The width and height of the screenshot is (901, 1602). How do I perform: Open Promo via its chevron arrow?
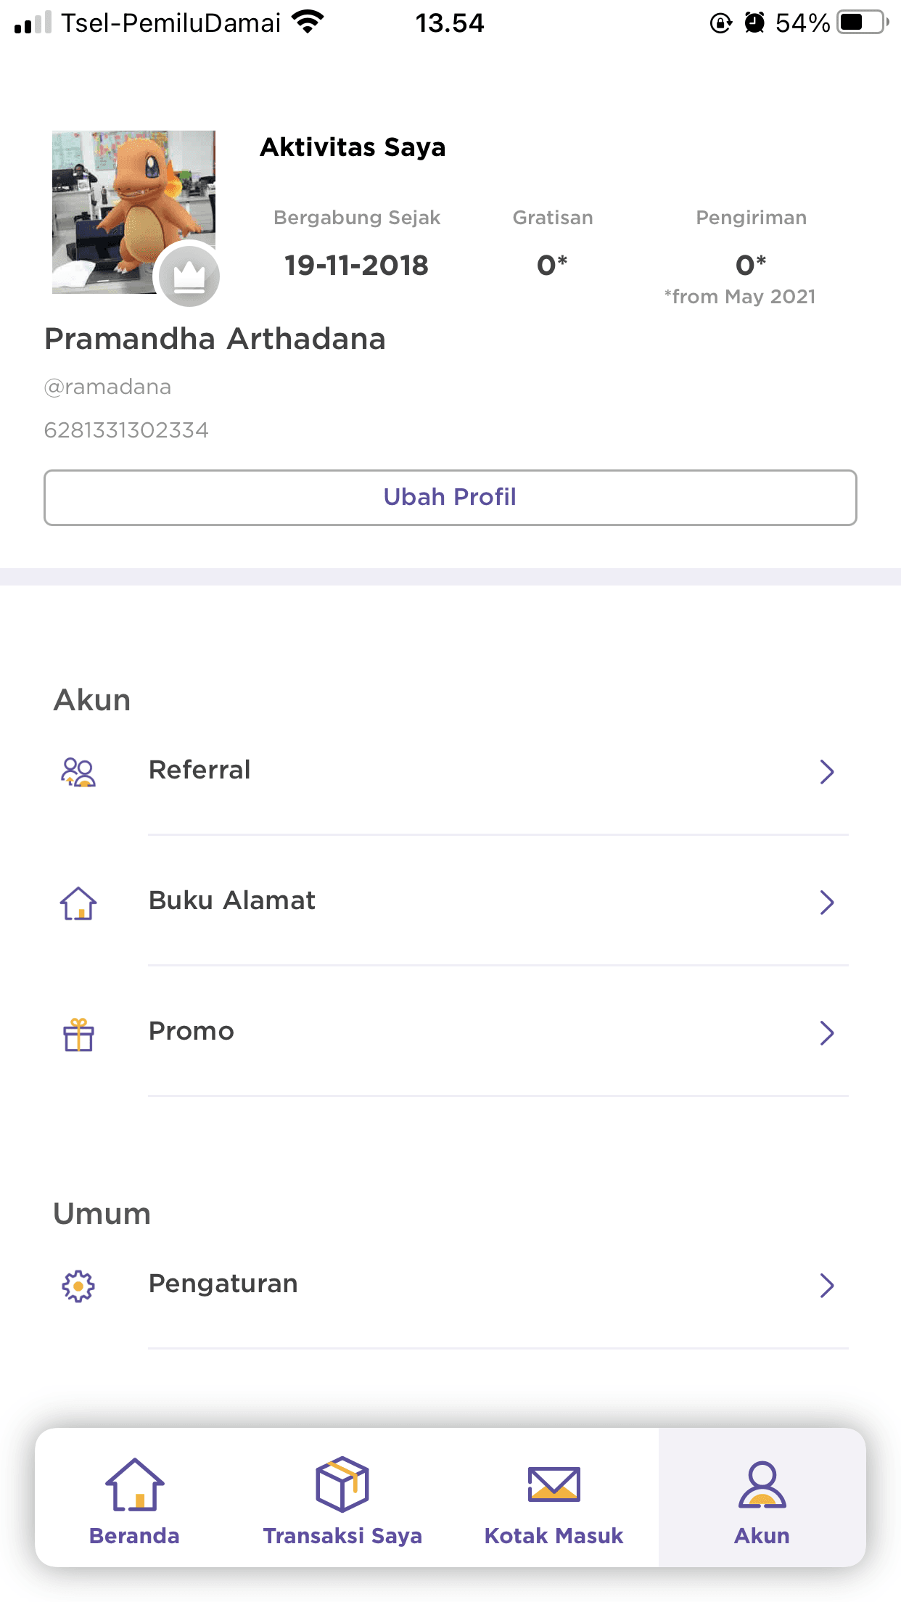pyautogui.click(x=827, y=1033)
